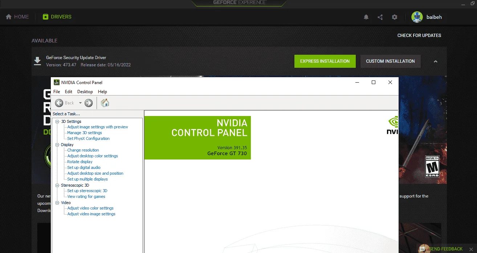Viewport: 477px width, 253px height.
Task: Click EXPRESS INSTALLATION button
Action: pos(325,61)
